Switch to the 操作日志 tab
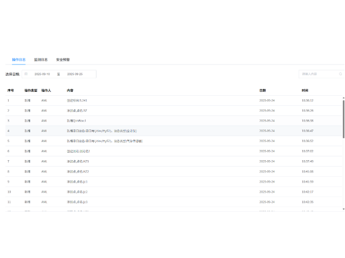 19,60
